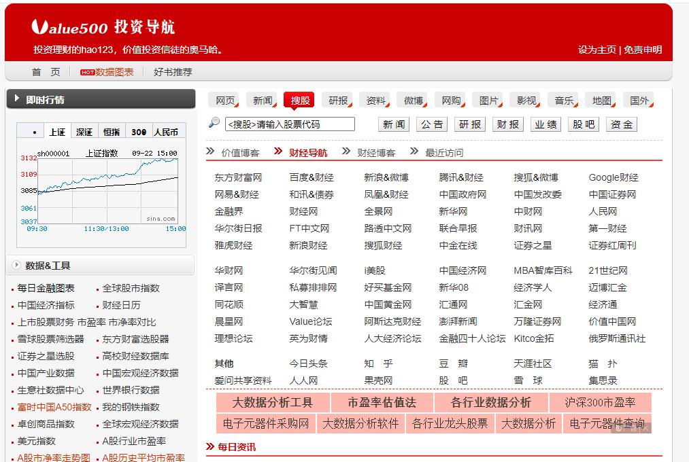Open 知乎 link
This screenshot has height=462, width=689.
[378, 363]
